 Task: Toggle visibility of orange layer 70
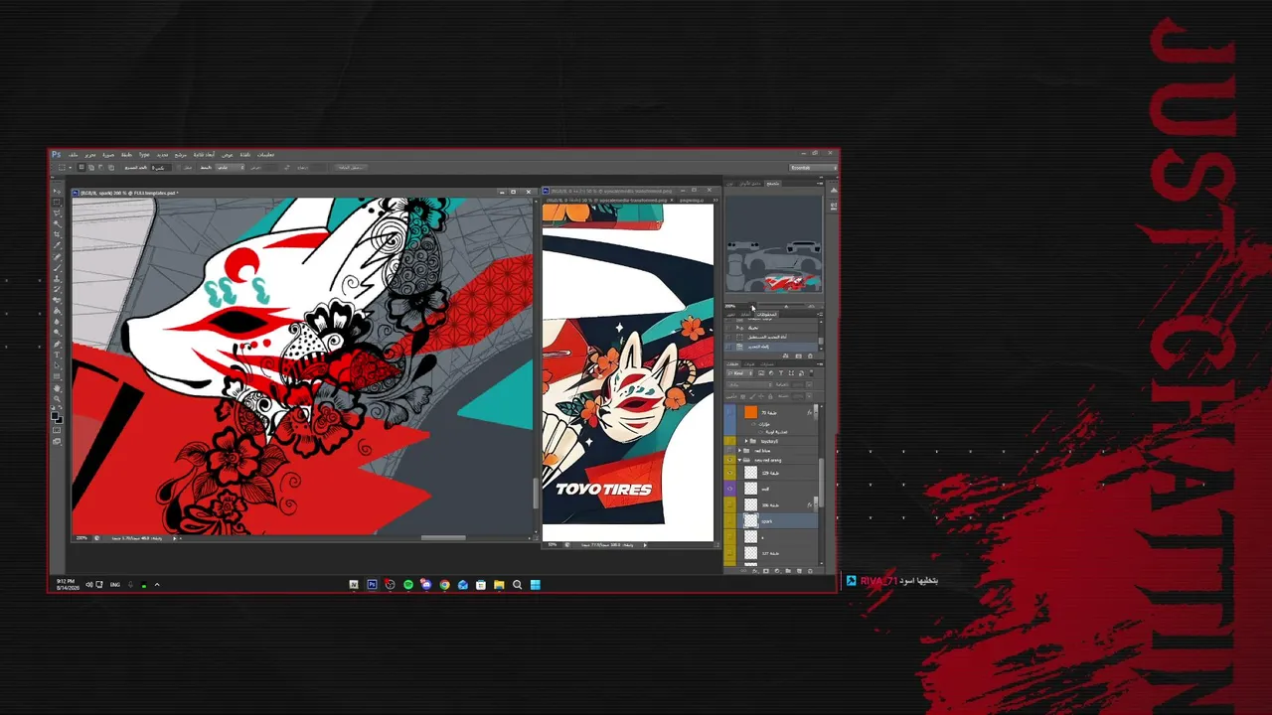point(730,412)
